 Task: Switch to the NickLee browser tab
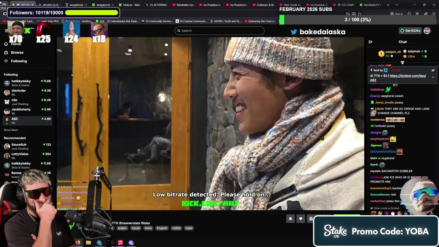[130, 5]
